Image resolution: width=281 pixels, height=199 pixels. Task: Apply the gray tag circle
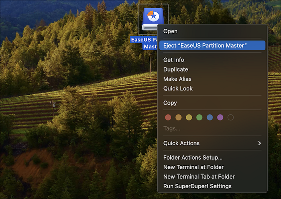click(x=230, y=118)
